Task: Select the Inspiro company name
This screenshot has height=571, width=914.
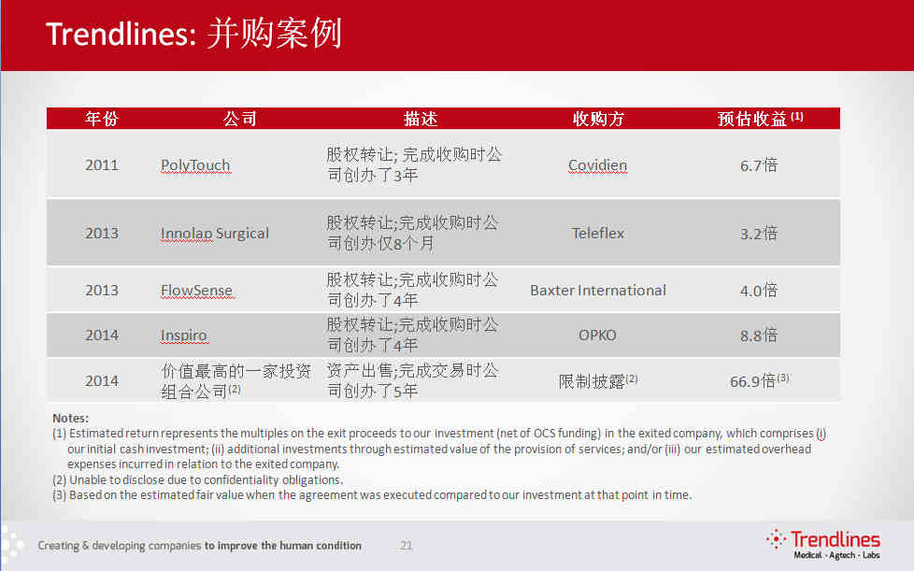Action: 183,335
